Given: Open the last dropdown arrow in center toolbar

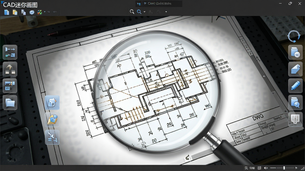Looking at the screenshot, I should click(x=166, y=12).
